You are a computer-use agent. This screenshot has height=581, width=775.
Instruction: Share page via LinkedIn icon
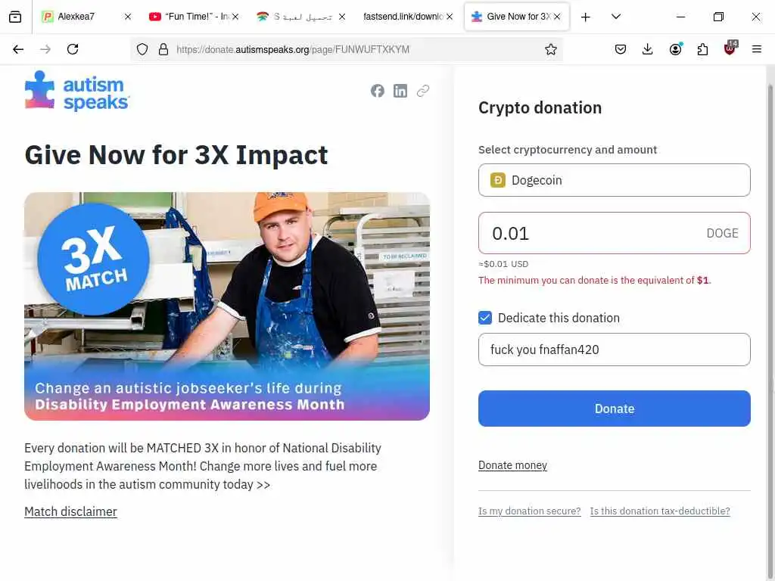point(400,91)
